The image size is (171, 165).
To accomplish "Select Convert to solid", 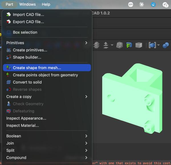I will (47, 82).
